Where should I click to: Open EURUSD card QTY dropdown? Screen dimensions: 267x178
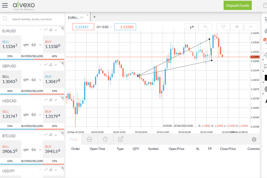tap(40, 45)
